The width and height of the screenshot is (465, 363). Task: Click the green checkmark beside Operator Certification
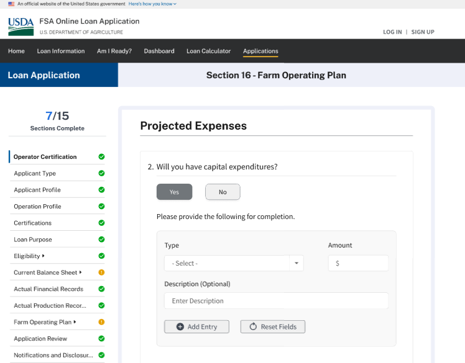tap(101, 157)
